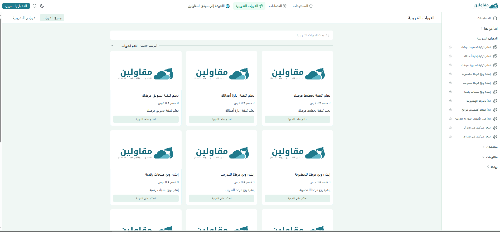500x232 pixels.
Task: Toggle dark mode with the moon icon
Action: coord(42,6)
